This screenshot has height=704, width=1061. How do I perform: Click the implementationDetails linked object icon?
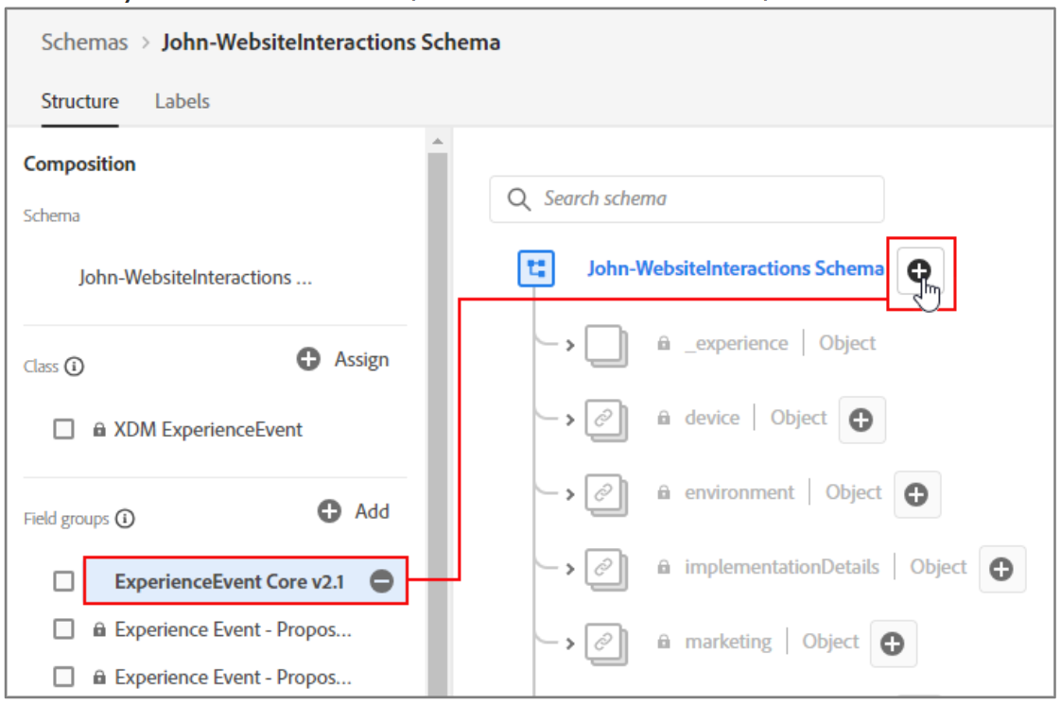605,569
